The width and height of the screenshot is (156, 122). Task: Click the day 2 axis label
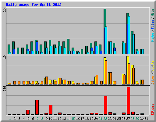(x=15, y=119)
